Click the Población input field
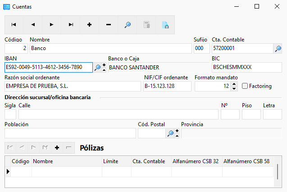 70,133
